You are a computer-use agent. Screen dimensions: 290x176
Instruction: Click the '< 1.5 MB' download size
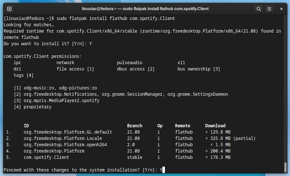point(220,145)
